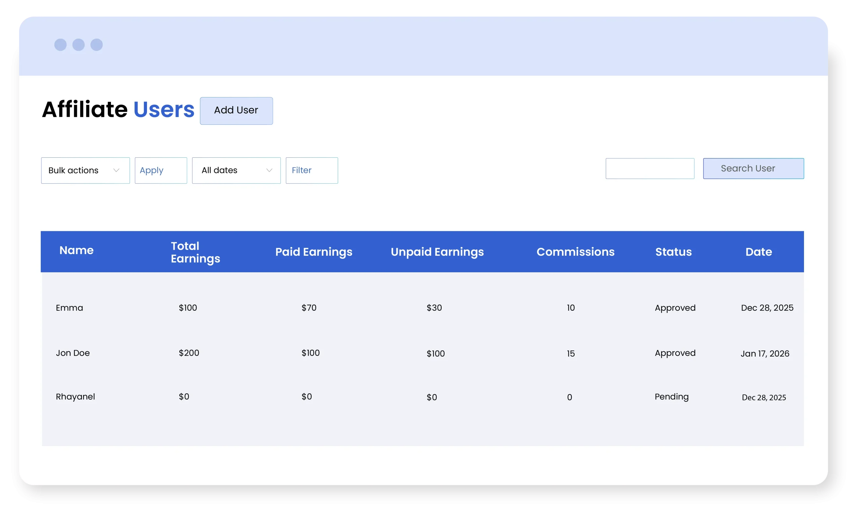Click the Paid Earnings column header

pos(314,252)
